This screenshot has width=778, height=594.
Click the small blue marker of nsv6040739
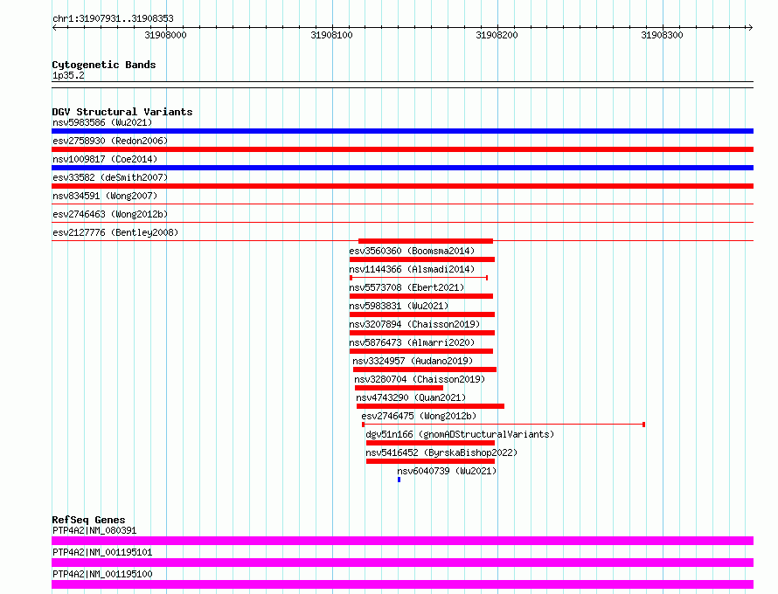point(399,480)
